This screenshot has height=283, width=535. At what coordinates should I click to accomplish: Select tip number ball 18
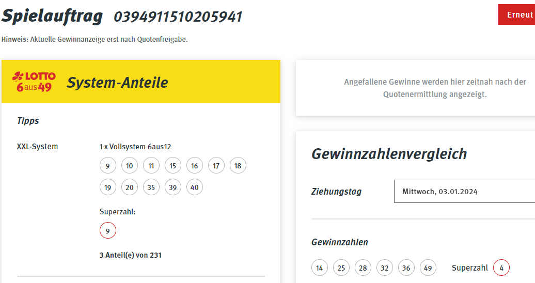click(x=238, y=166)
